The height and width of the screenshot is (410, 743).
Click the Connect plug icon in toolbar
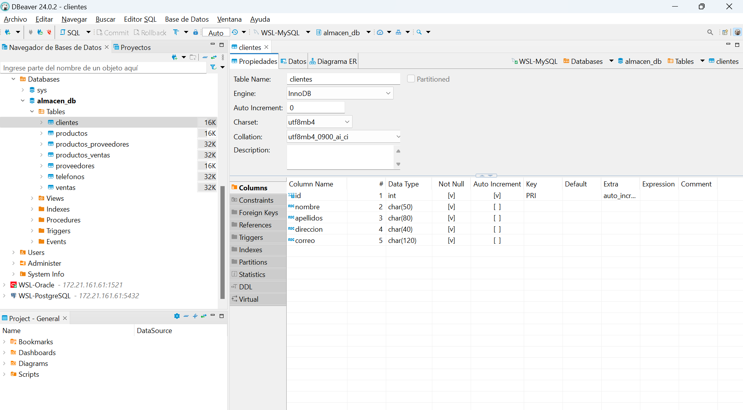coord(31,32)
